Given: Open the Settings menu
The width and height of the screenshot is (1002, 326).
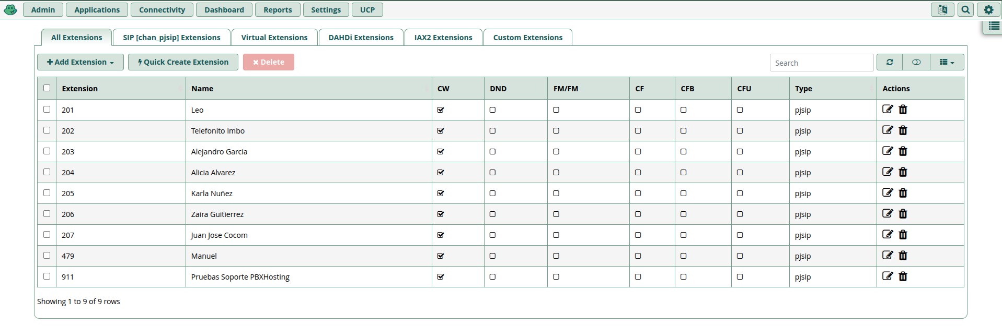Looking at the screenshot, I should pyautogui.click(x=326, y=9).
